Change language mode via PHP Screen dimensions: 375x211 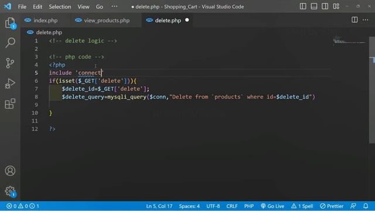(x=249, y=206)
